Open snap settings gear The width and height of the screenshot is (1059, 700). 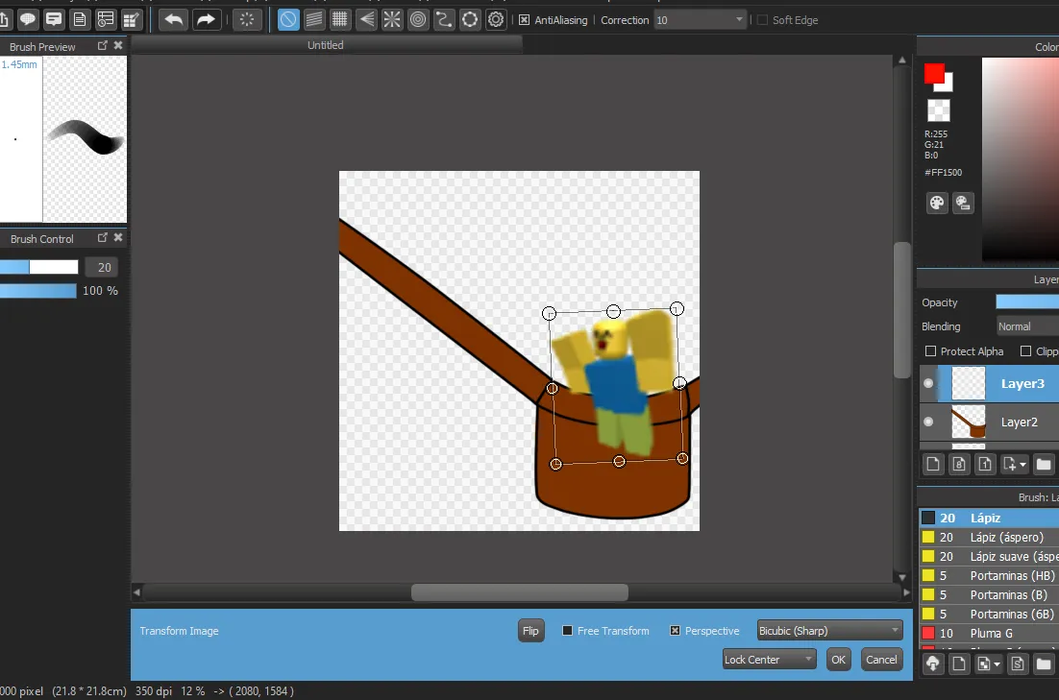496,19
